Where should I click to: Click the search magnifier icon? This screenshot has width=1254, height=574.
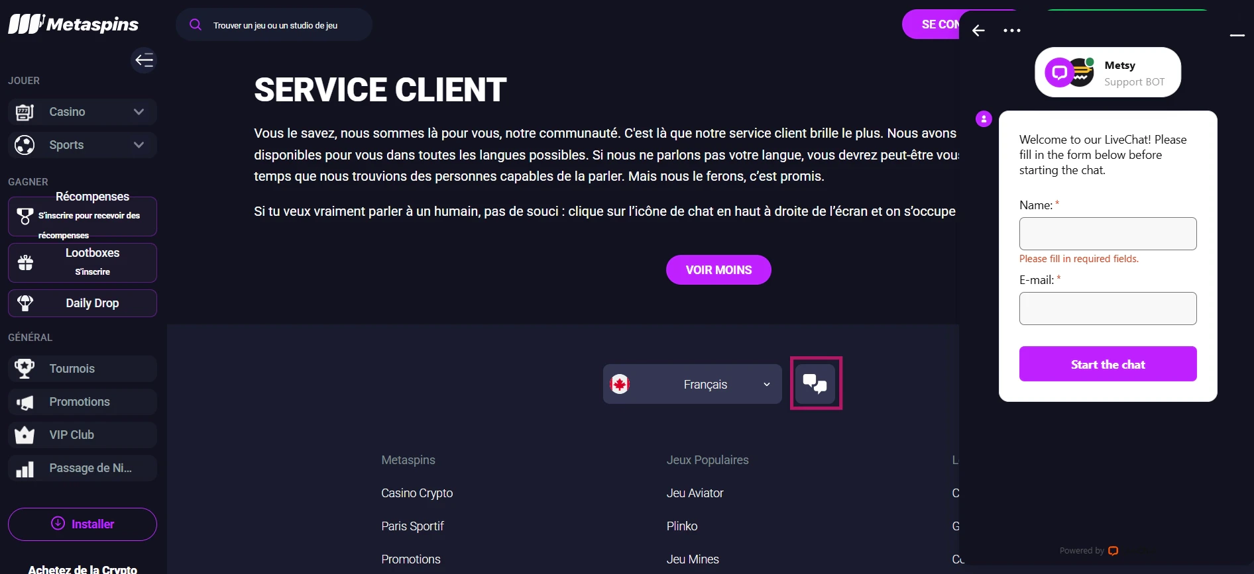[196, 25]
